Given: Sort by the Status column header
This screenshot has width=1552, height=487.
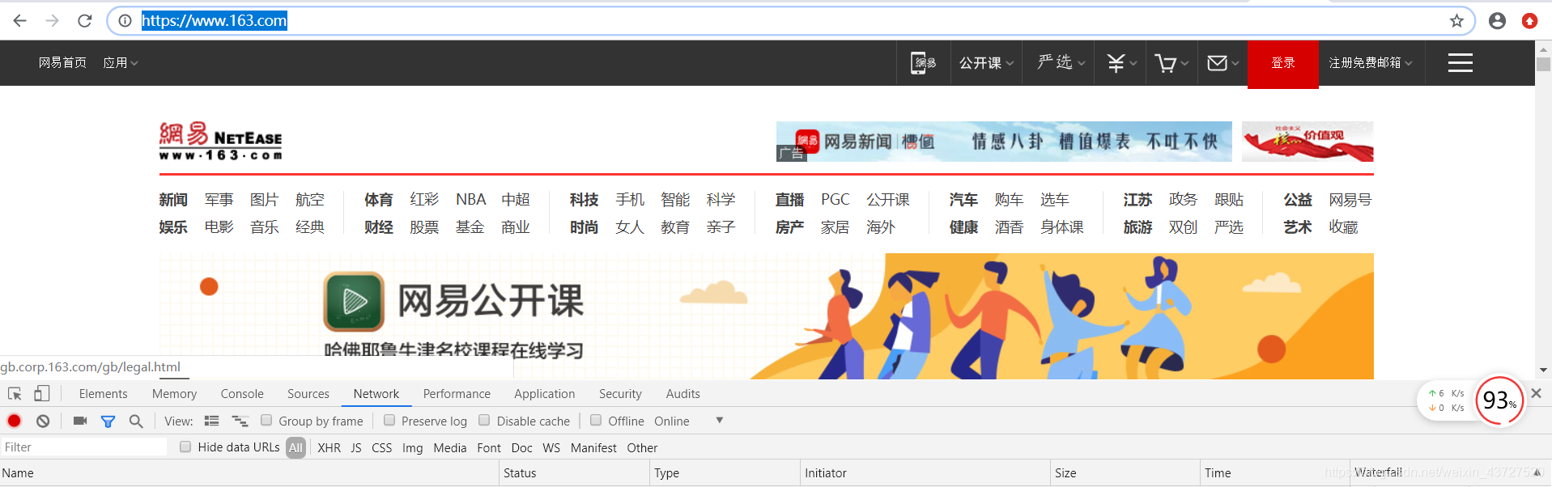Looking at the screenshot, I should click(x=574, y=473).
